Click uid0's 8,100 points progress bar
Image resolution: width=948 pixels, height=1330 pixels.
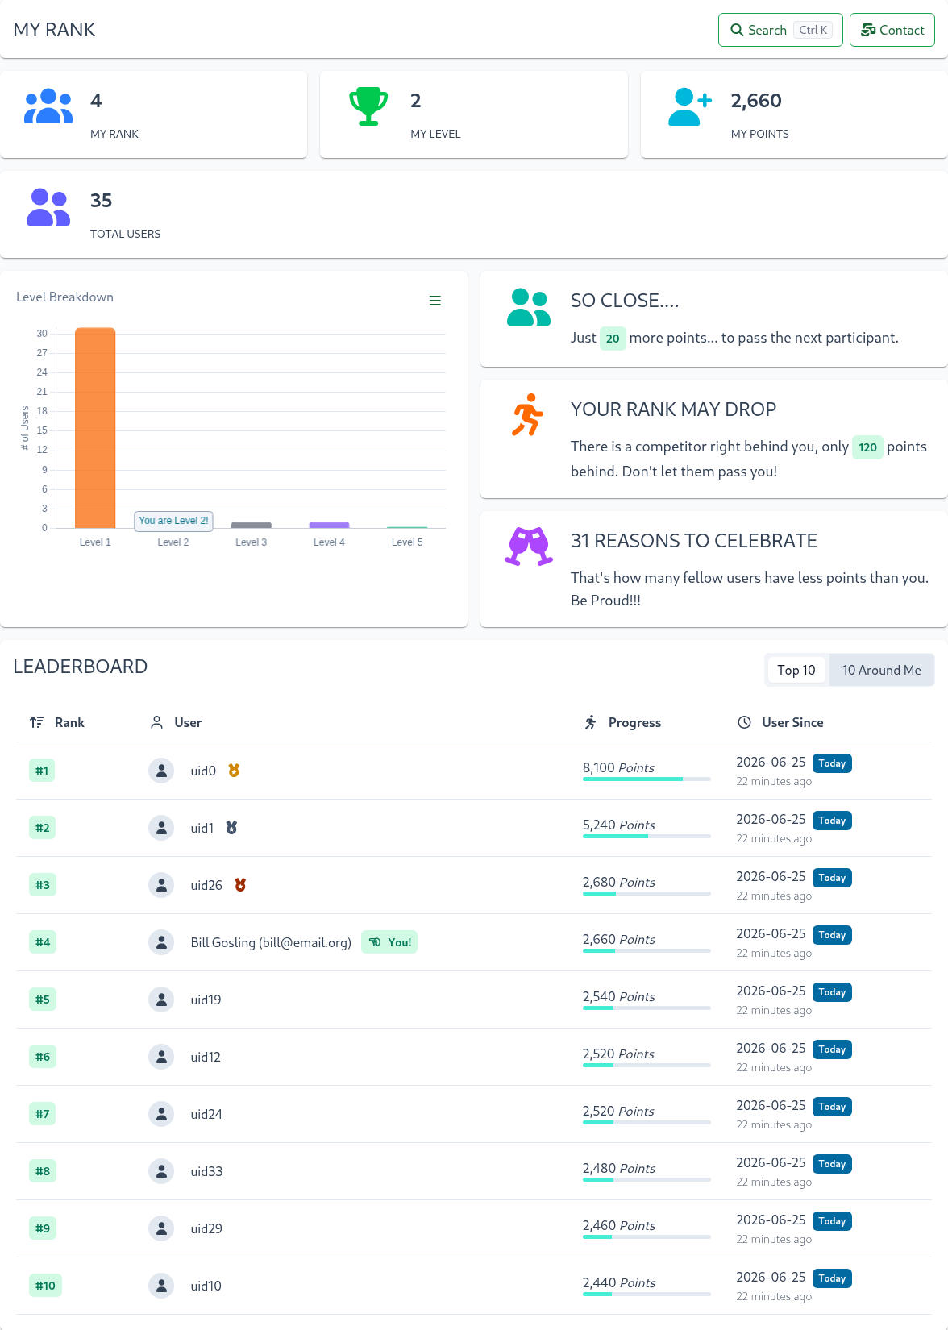pos(647,779)
